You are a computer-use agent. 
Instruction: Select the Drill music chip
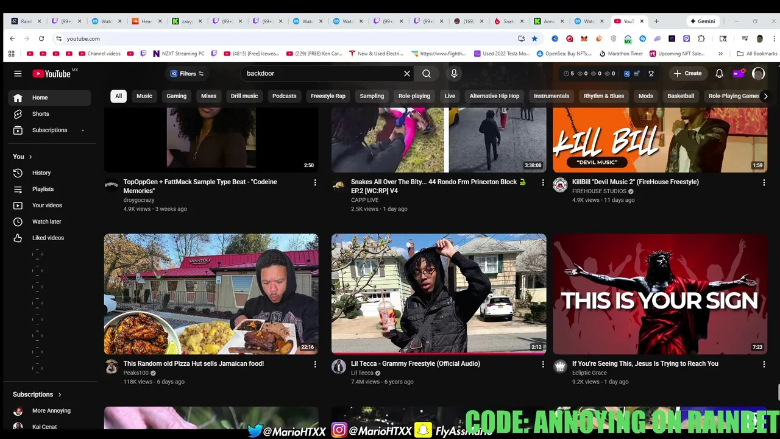(244, 96)
